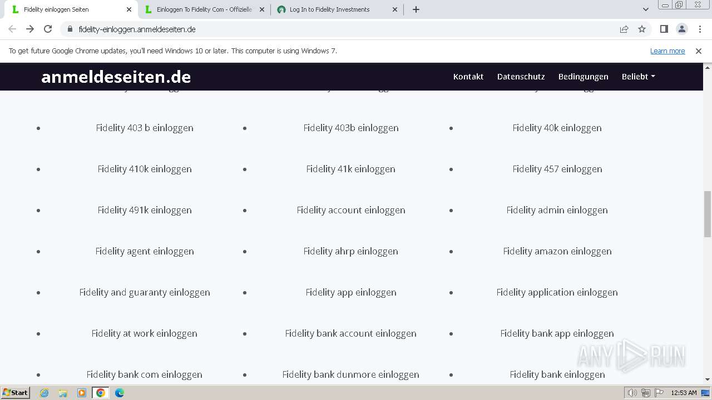
Task: Open 'Fidelity bank com einloggen' link
Action: [145, 374]
